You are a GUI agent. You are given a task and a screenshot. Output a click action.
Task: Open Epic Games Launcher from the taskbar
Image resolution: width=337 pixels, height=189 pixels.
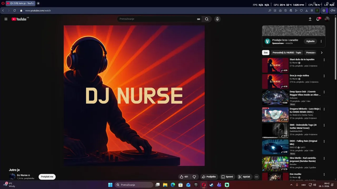coord(196,185)
